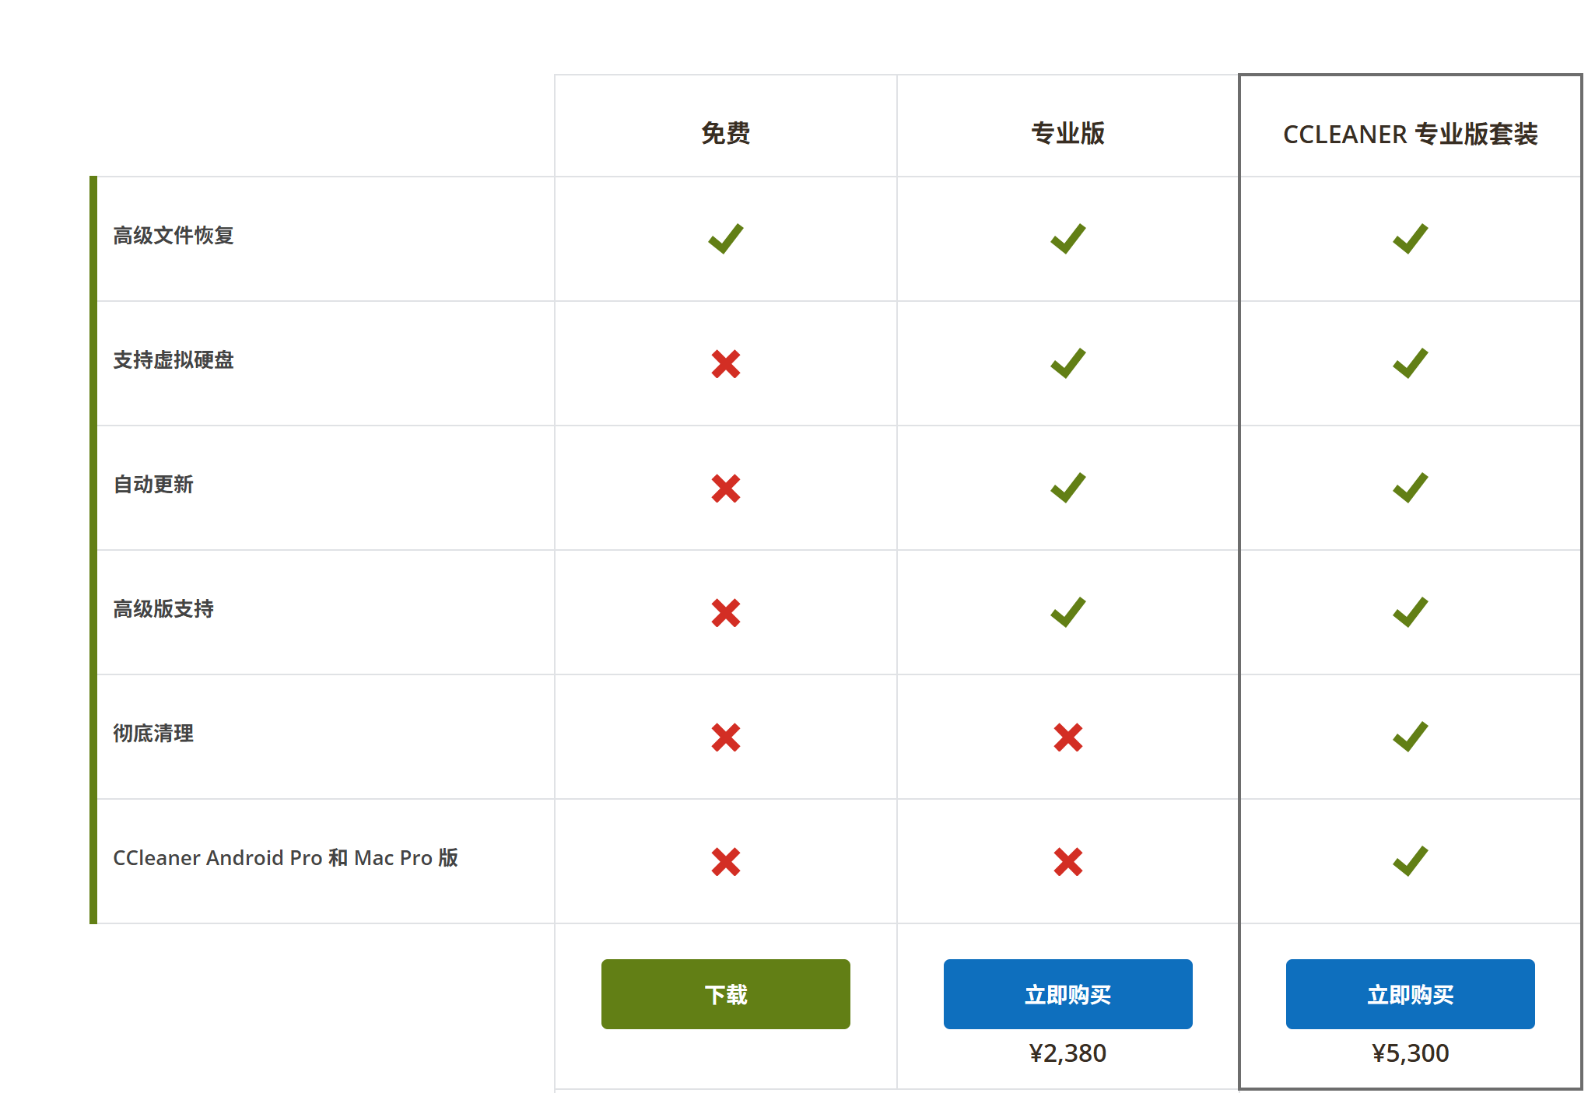Click 立即购买 above the ¥2,380 price
Screen dimensions: 1595x1093
[1067, 993]
